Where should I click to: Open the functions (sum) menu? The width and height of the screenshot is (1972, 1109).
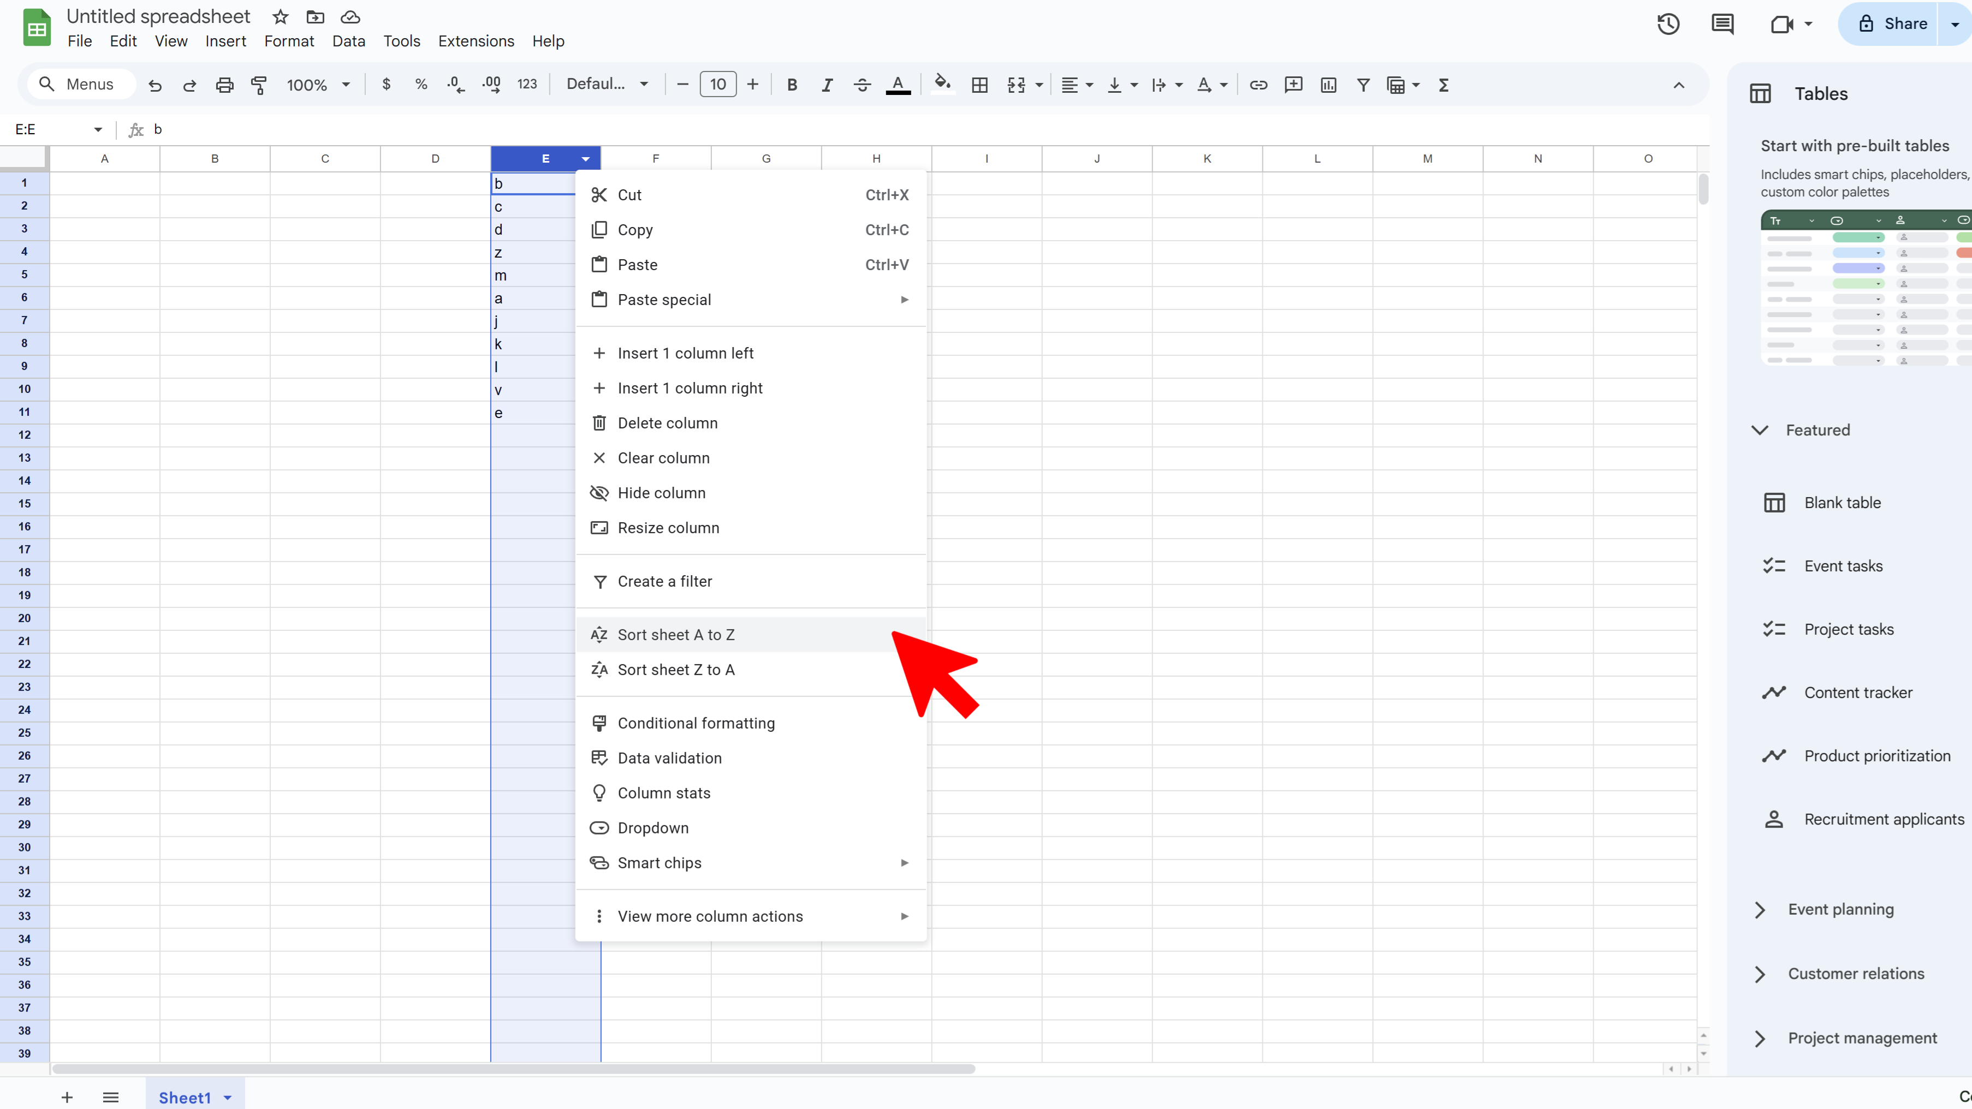coord(1442,85)
